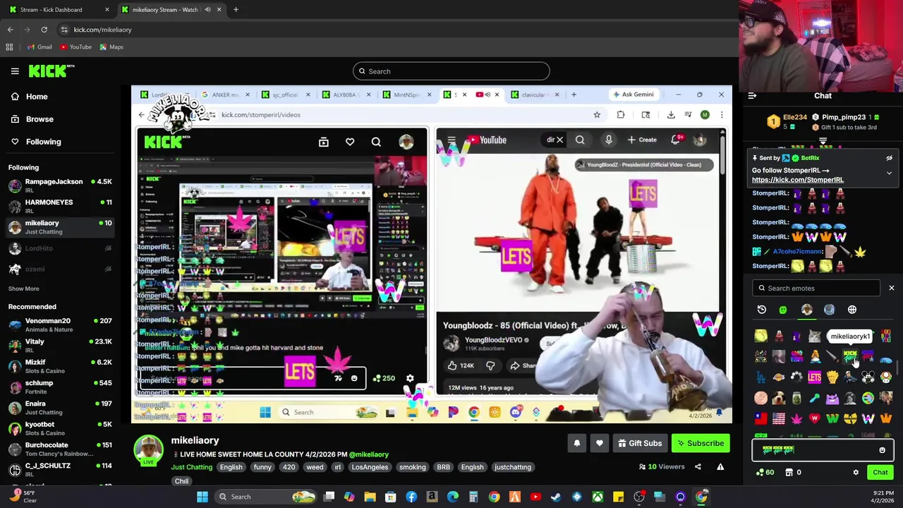Hide the pinned BotRix message
The height and width of the screenshot is (508, 903).
(889, 158)
